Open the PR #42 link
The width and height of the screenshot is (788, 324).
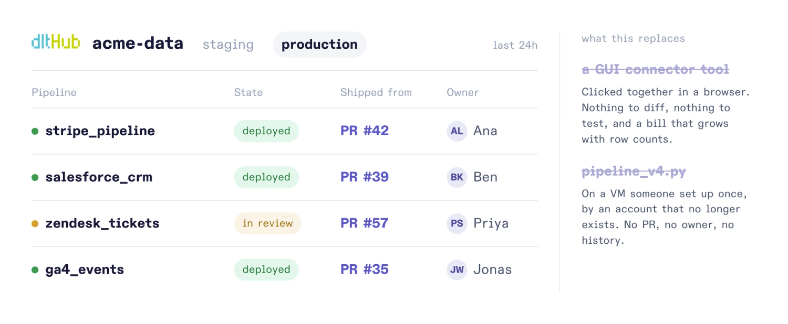coord(365,131)
